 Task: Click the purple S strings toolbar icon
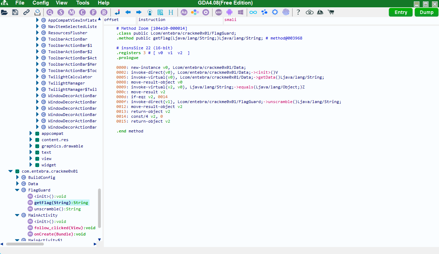point(61,12)
